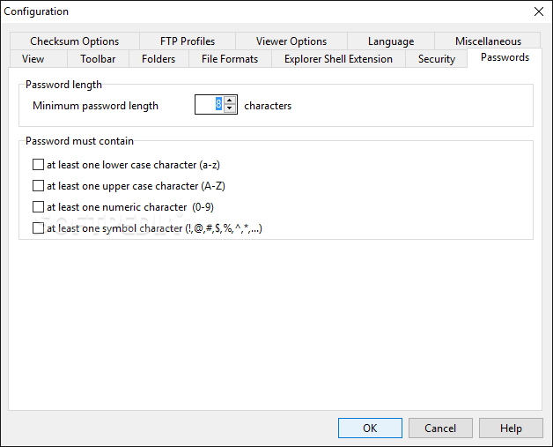
Task: Click the "Minimum password length" label
Action: point(95,106)
